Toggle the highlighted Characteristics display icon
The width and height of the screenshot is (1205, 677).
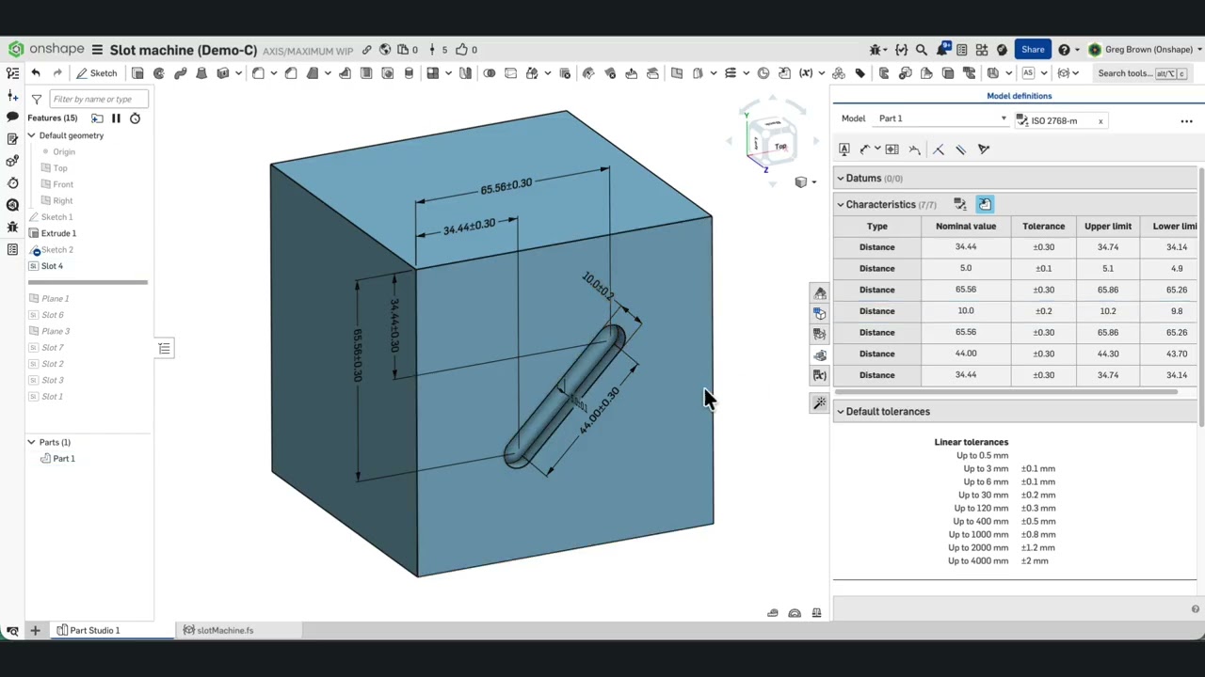pyautogui.click(x=985, y=204)
